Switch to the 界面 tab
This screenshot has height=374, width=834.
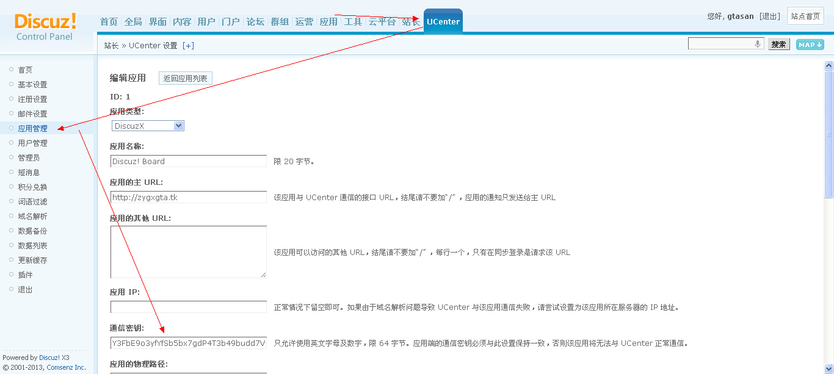[158, 21]
